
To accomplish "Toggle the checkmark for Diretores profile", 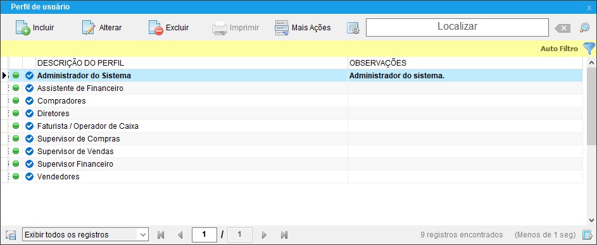I will [29, 114].
